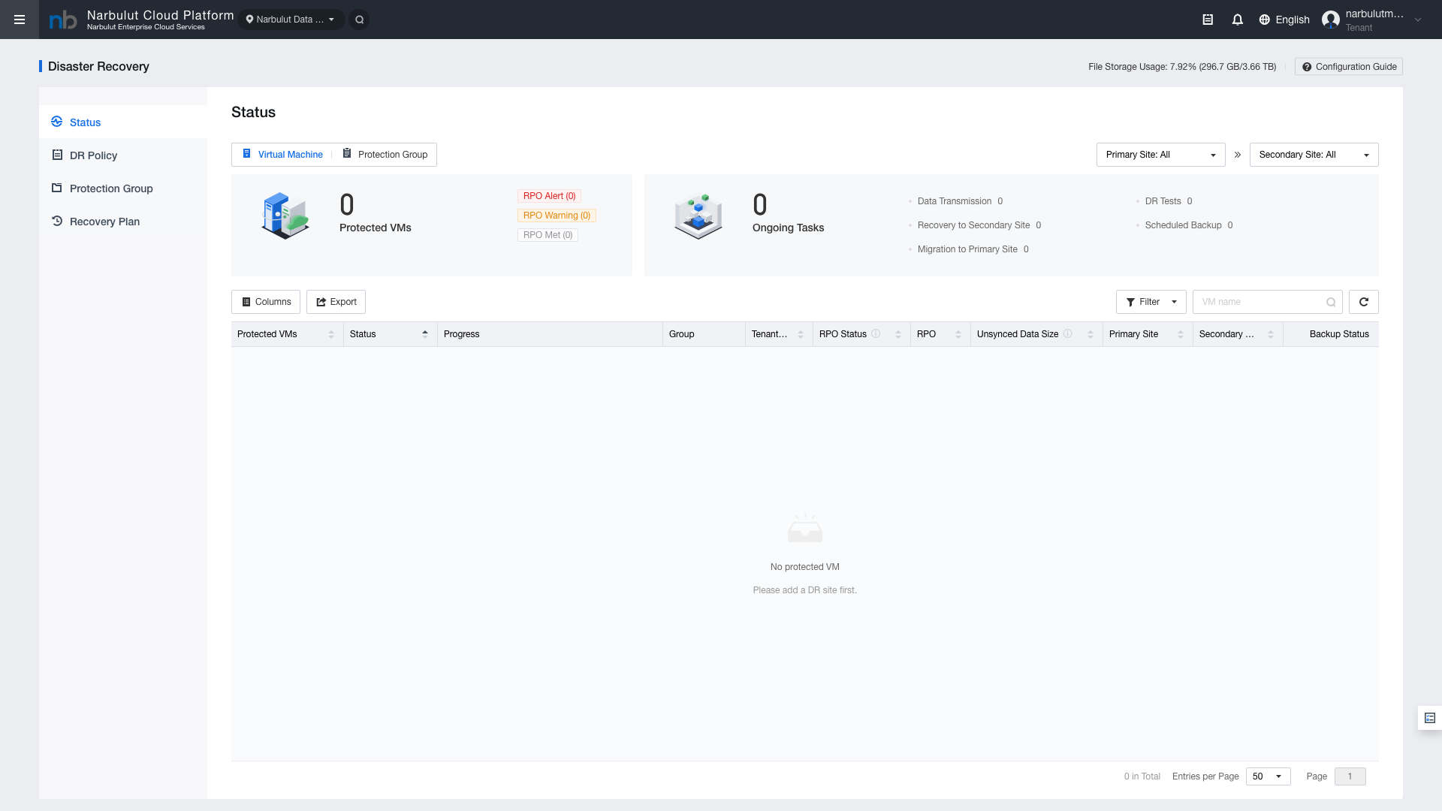Viewport: 1442px width, 811px height.
Task: Click the Protection Group sidebar icon
Action: 57,188
